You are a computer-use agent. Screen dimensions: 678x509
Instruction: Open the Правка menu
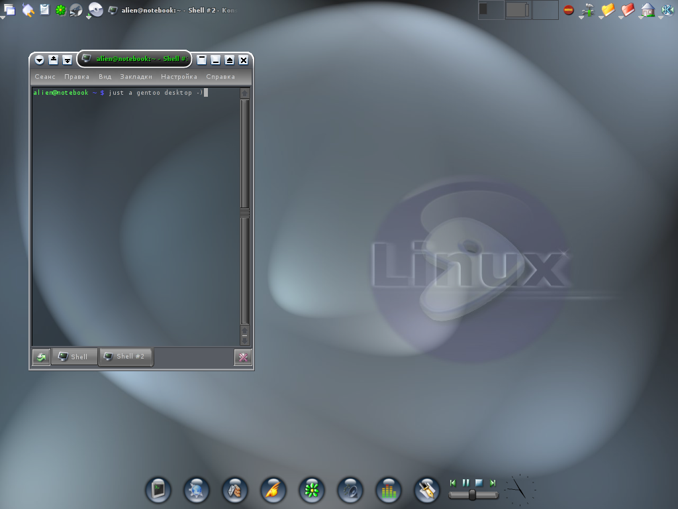pos(77,77)
